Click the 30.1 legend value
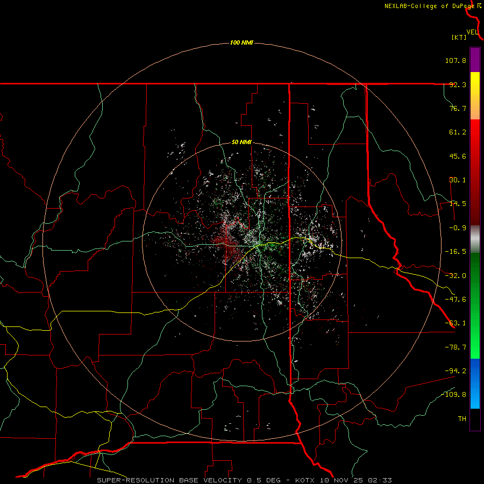This screenshot has width=484, height=484. pos(458,180)
